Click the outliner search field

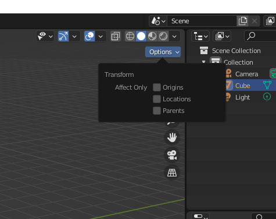(260, 36)
